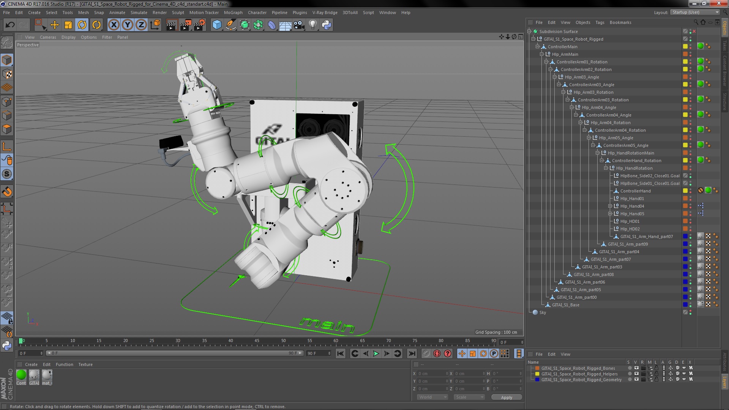
Task: Search objects with magnifier icon
Action: coord(696,22)
